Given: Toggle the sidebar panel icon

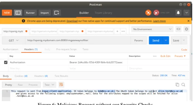Looking at the screenshot, I should [x=18, y=13].
